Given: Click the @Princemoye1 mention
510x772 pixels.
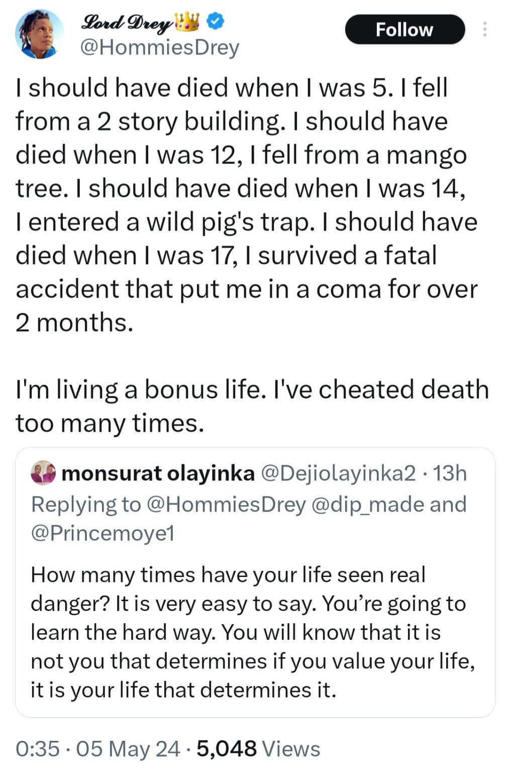Looking at the screenshot, I should pyautogui.click(x=103, y=533).
